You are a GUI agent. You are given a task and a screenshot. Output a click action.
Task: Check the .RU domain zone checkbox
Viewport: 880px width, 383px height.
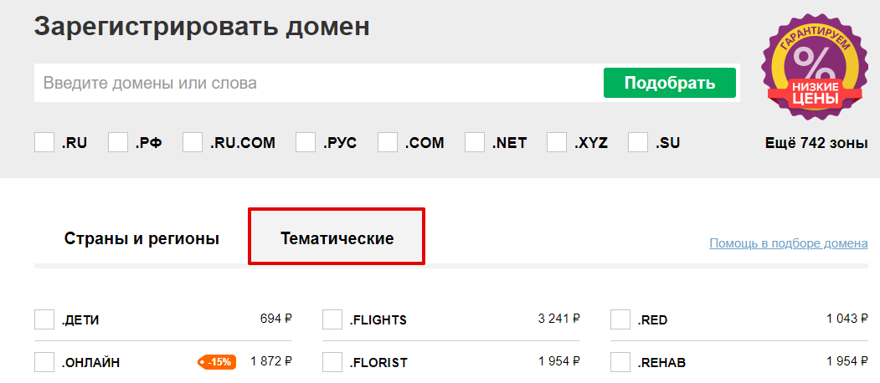pyautogui.click(x=44, y=142)
